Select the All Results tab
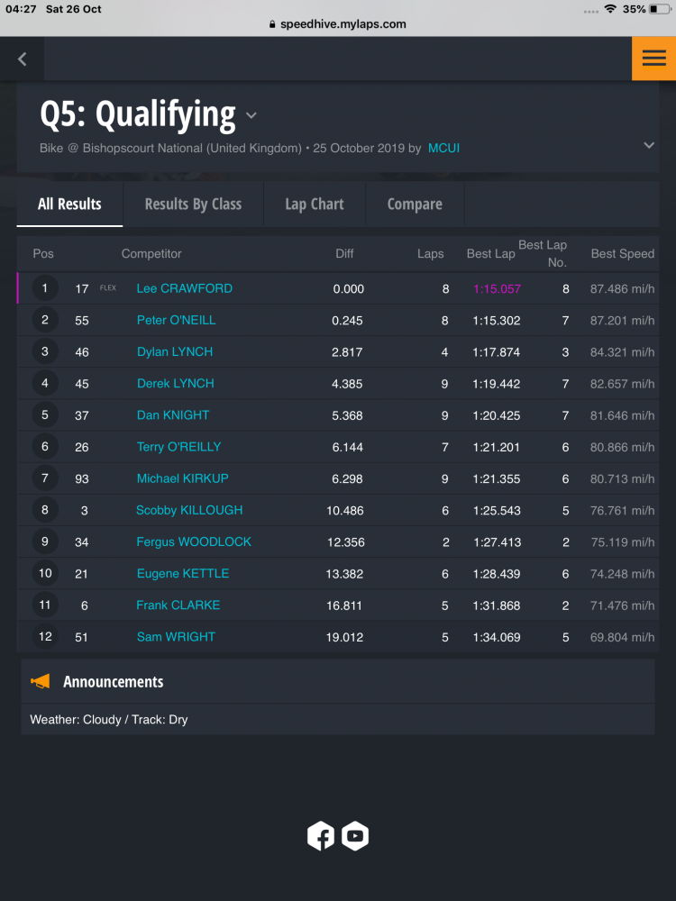 pyautogui.click(x=69, y=204)
